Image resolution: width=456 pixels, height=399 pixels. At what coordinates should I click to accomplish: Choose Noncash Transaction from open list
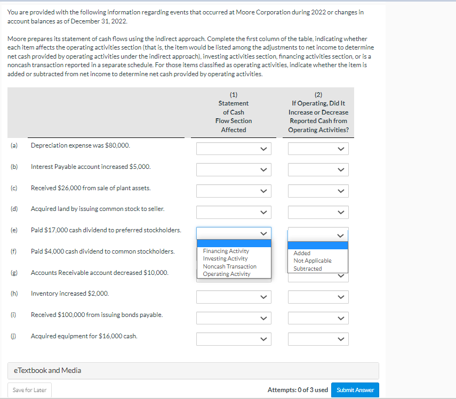coord(234,266)
